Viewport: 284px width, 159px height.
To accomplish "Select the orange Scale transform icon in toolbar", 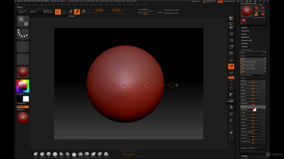I will pyautogui.click(x=77, y=12).
